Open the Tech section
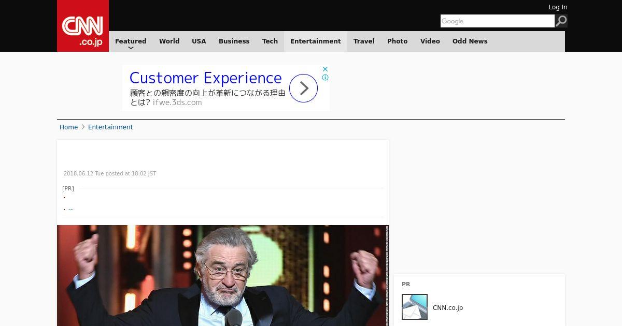622x326 pixels. (270, 41)
